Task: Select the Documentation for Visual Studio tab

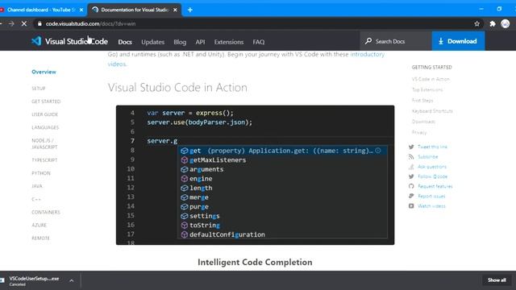Action: (135, 10)
